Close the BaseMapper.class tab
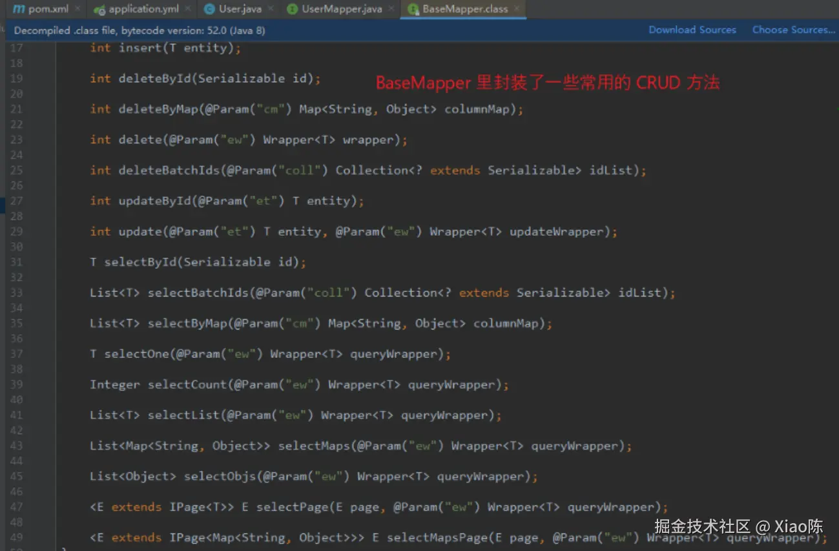Viewport: 839px width, 551px height. point(517,9)
